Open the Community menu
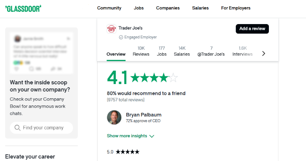This screenshot has height=161, width=306. point(109,8)
